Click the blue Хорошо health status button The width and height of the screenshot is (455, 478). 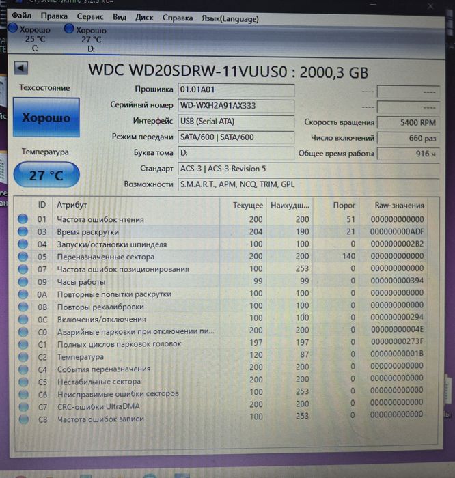point(46,117)
